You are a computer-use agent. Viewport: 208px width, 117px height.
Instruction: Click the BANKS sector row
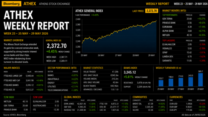pos(63,75)
